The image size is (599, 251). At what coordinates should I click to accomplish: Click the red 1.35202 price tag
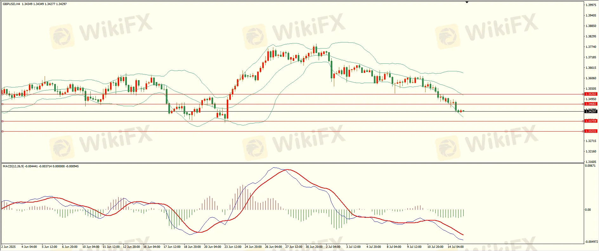[x=591, y=94]
